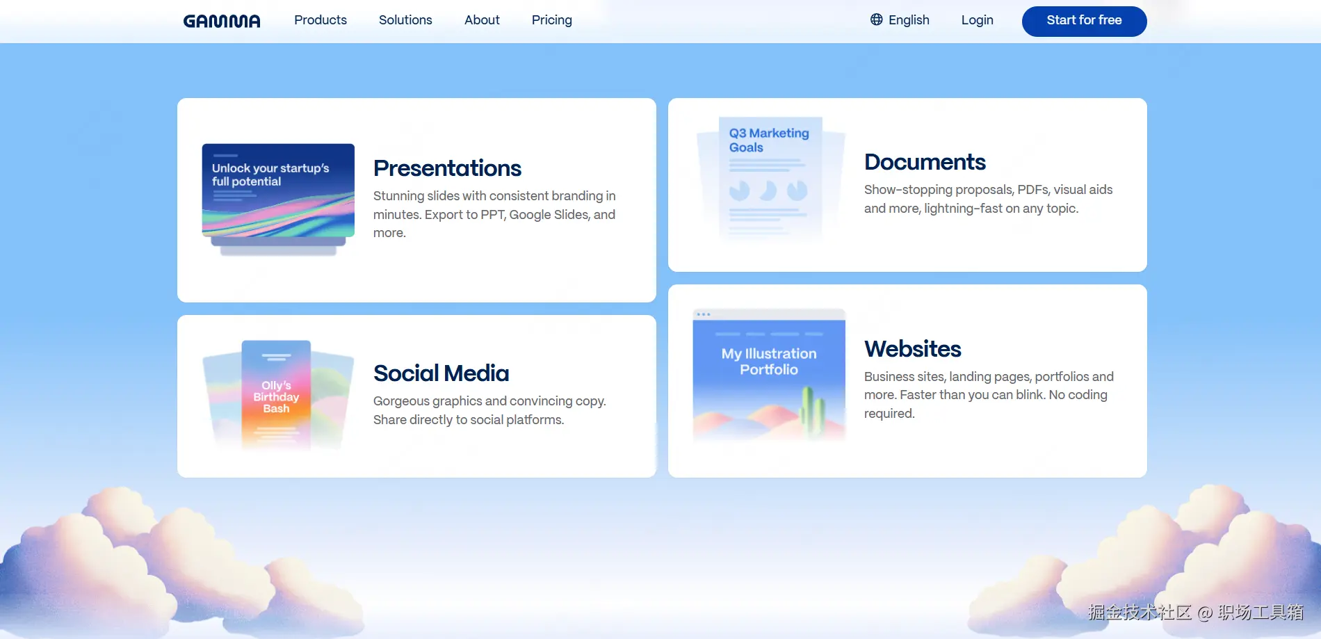This screenshot has height=639, width=1321.
Task: Click the Login link
Action: (x=977, y=20)
